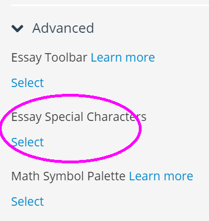Click the Essay Toolbar label text
The width and height of the screenshot is (209, 221).
pos(49,58)
